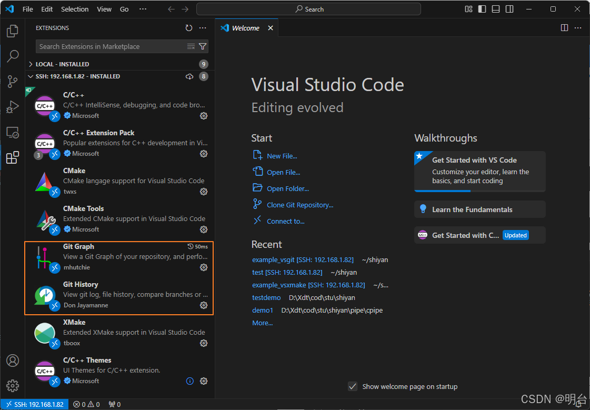Viewport: 590px width, 410px height.
Task: Open recent demo1 folder
Action: (262, 311)
